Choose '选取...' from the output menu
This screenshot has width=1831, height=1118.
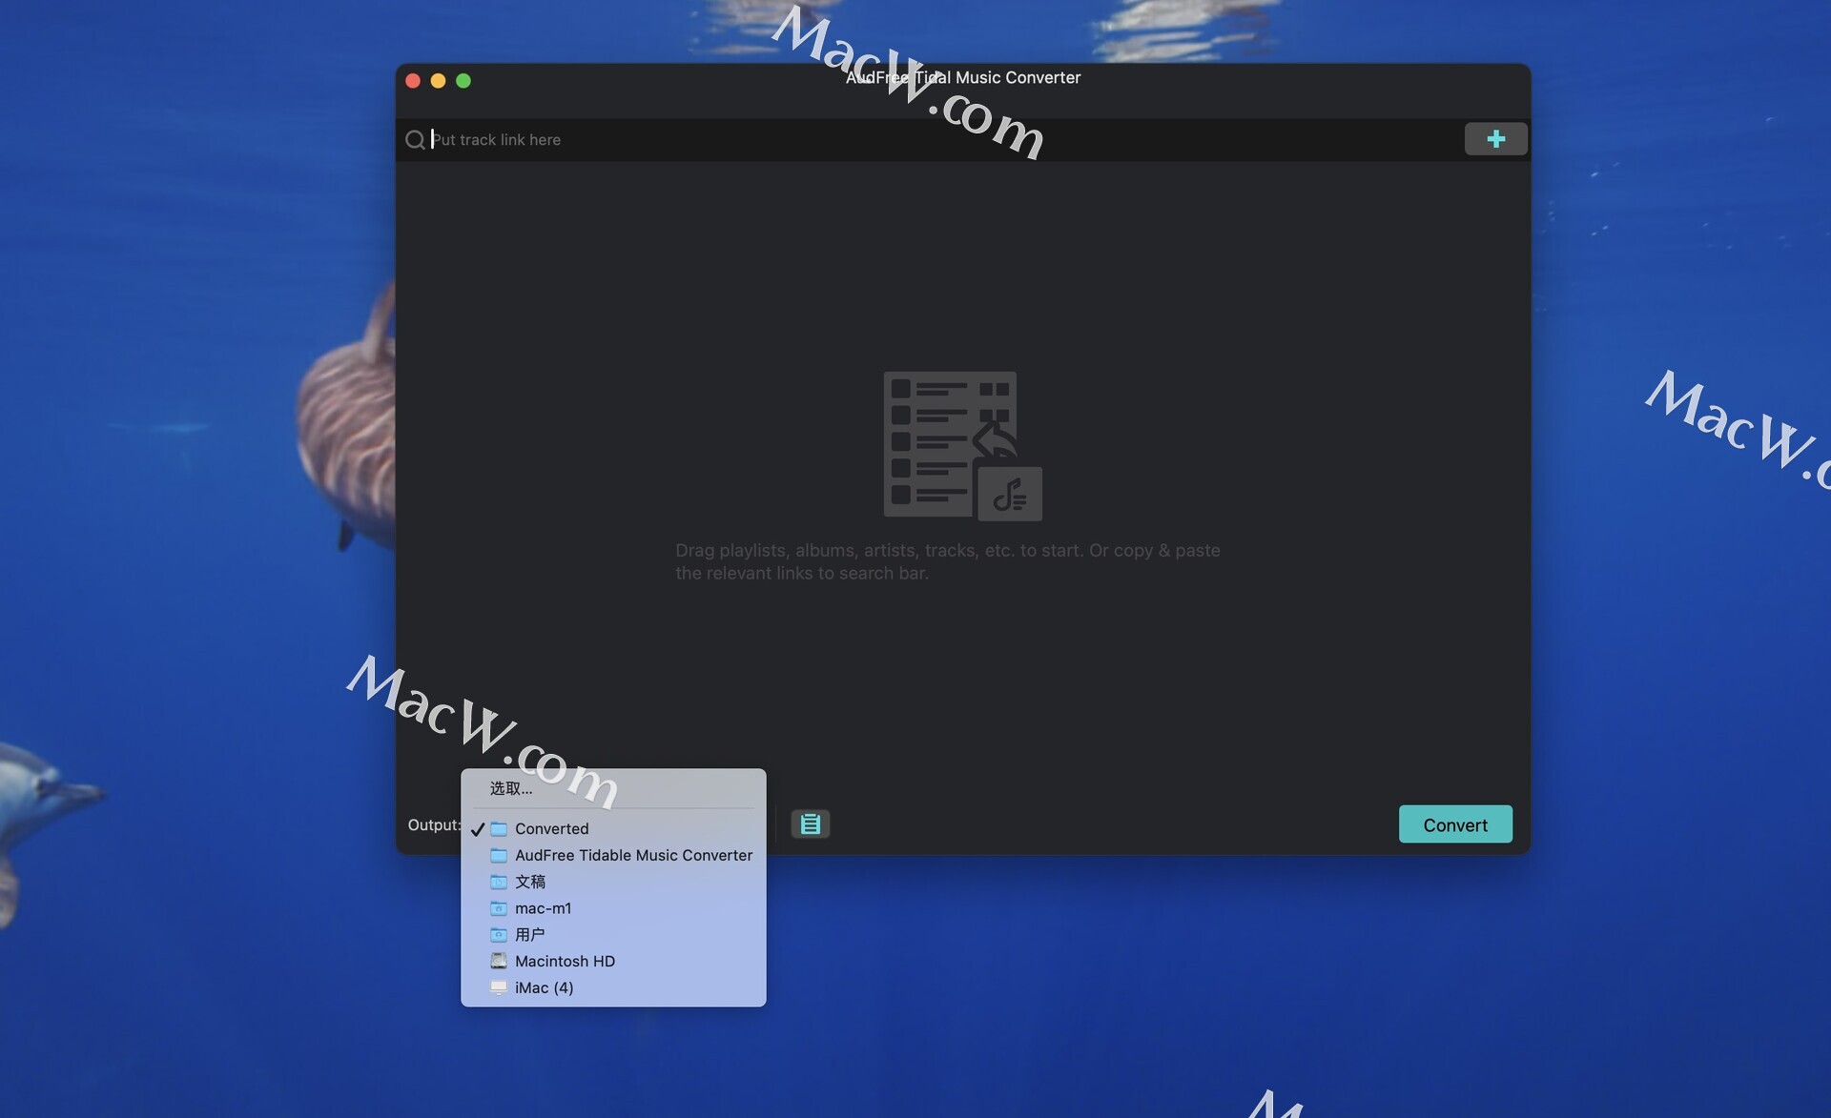[511, 788]
